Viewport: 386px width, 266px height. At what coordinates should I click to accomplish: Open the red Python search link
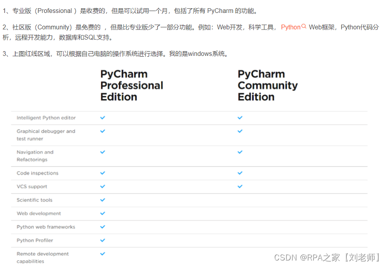[x=291, y=27]
